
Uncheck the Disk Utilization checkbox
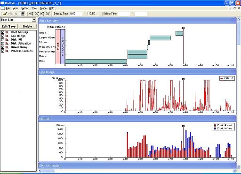point(2,44)
